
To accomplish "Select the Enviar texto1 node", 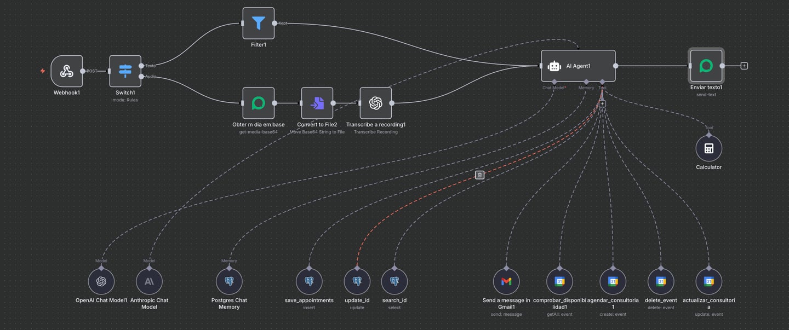I will [706, 66].
